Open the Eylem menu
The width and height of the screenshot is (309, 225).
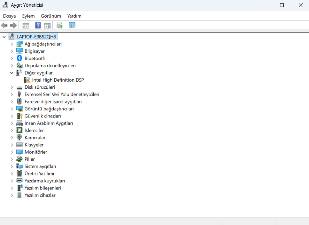[x=28, y=16]
